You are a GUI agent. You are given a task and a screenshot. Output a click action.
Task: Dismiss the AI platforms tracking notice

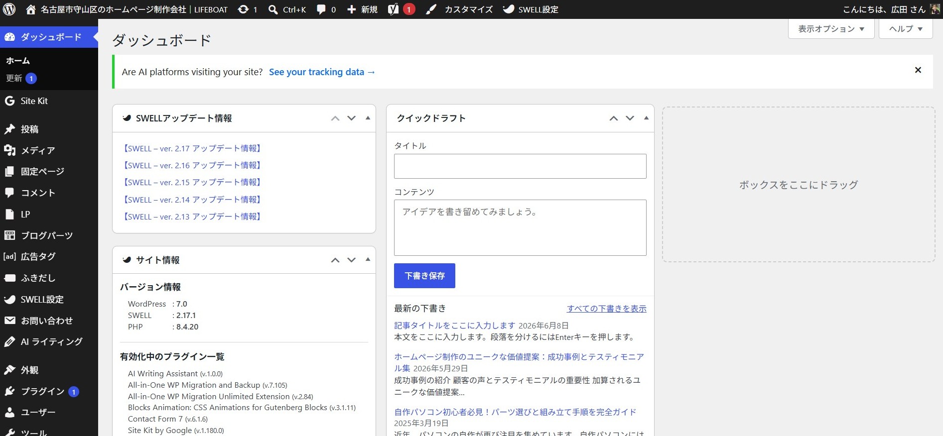point(918,70)
